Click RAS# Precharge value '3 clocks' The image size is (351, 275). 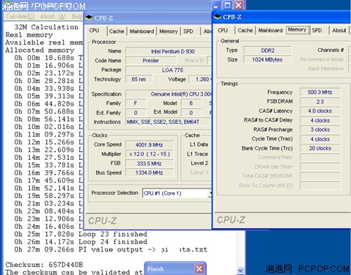[x=320, y=130]
